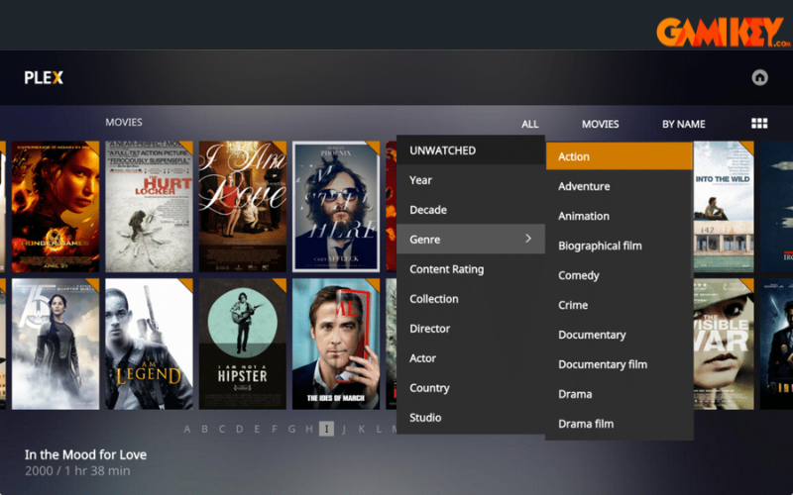The image size is (793, 495).
Task: Choose Studio filter
Action: (471, 417)
